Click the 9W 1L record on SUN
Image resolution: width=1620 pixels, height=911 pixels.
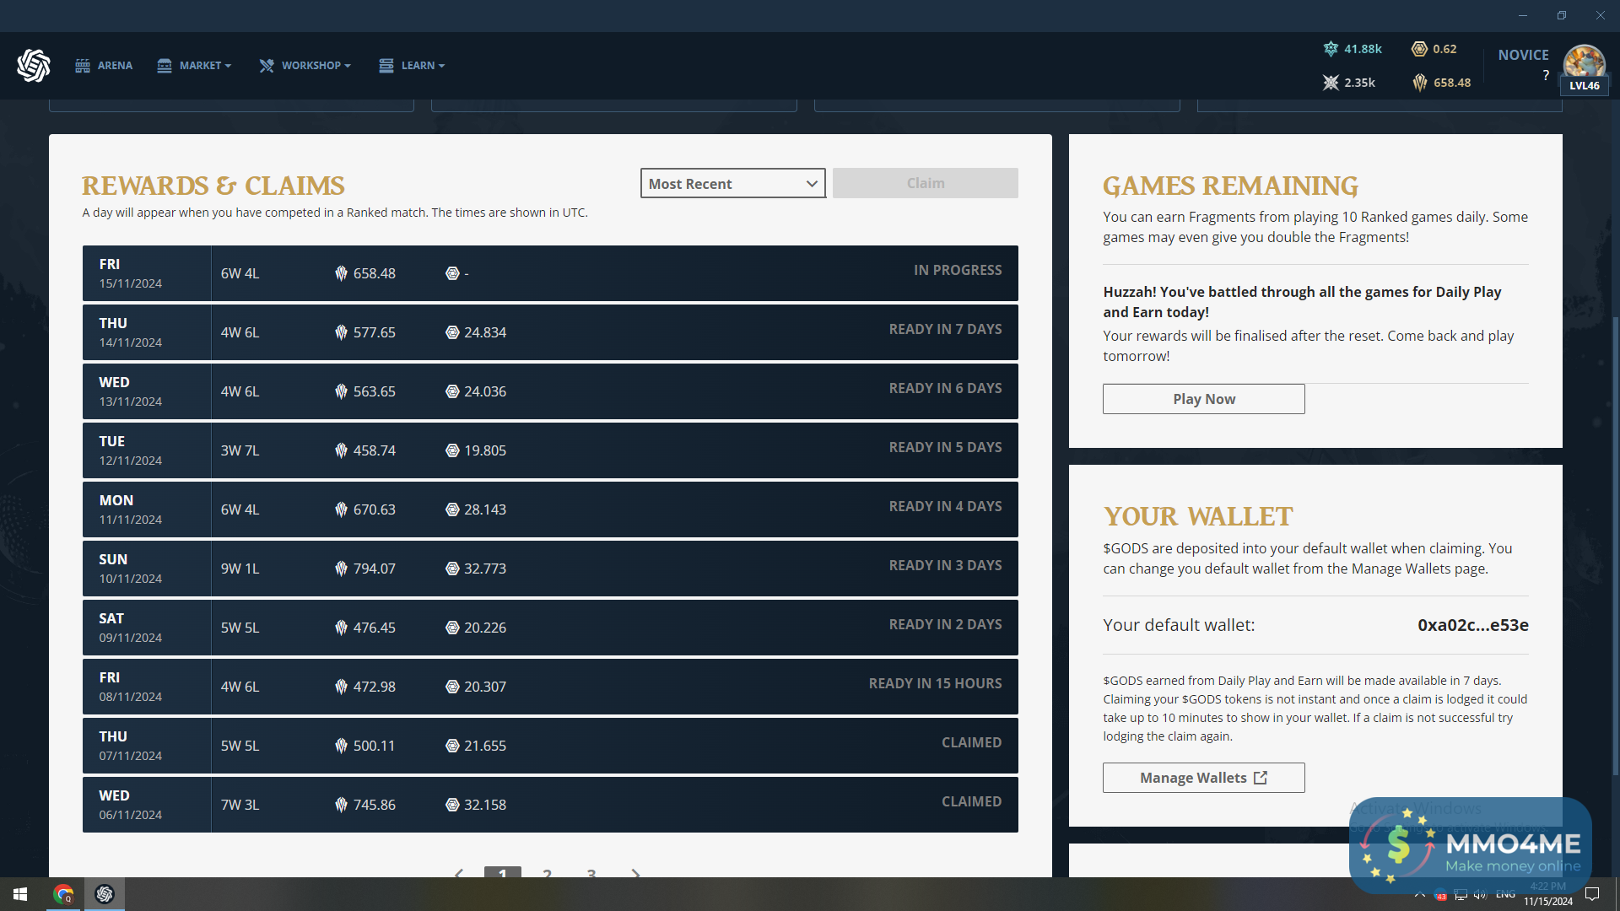point(240,569)
